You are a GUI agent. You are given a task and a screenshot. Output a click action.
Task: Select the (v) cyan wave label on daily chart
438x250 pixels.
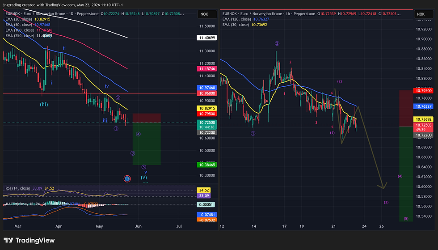pyautogui.click(x=144, y=177)
